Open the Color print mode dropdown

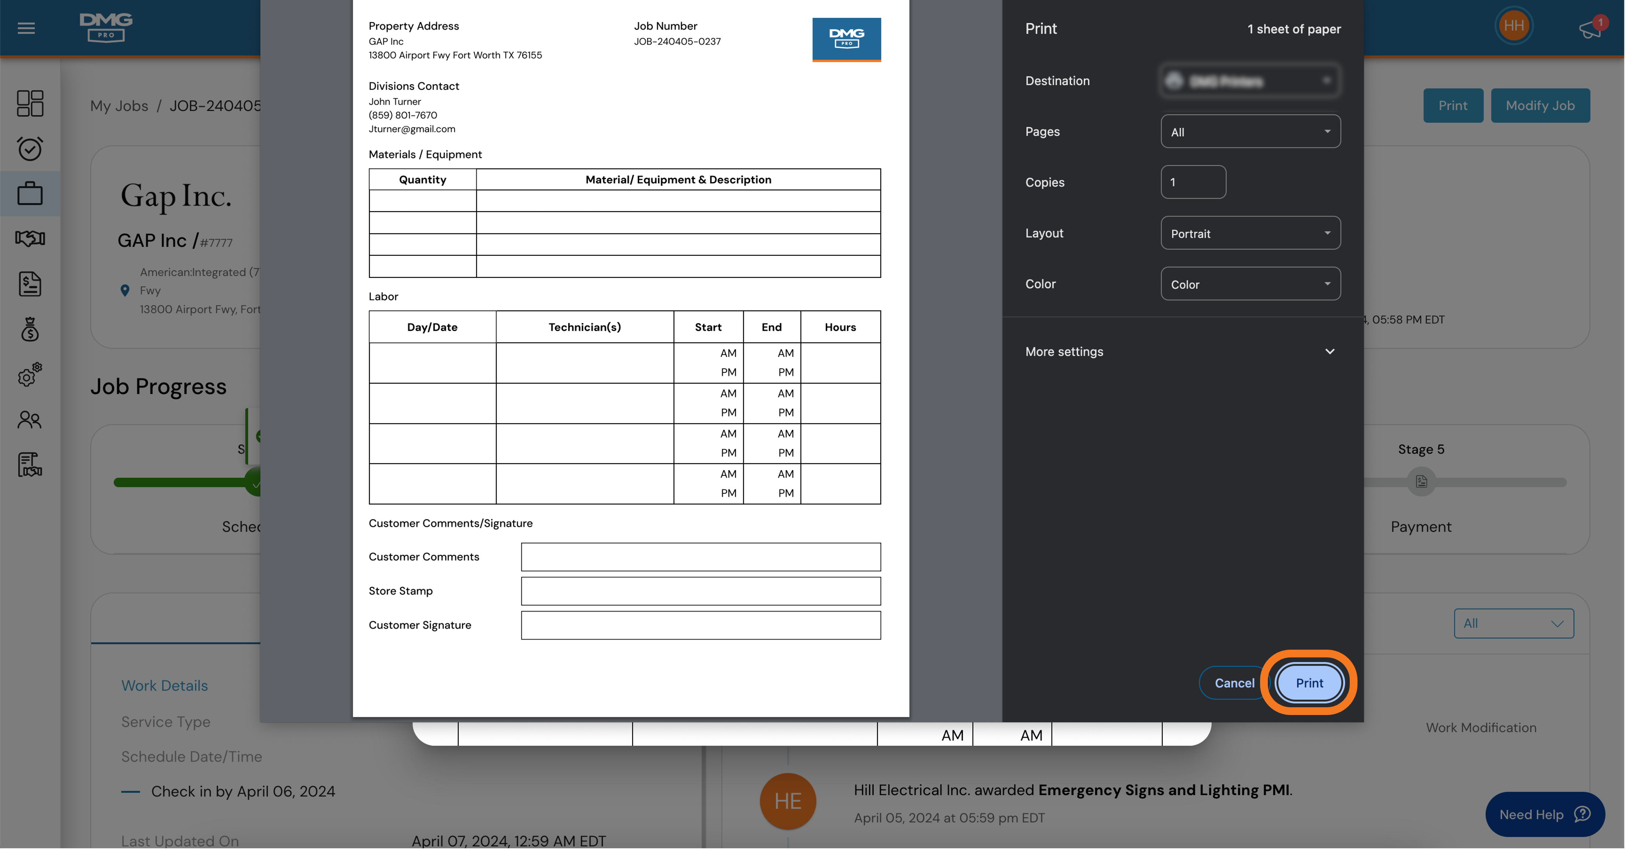1250,283
